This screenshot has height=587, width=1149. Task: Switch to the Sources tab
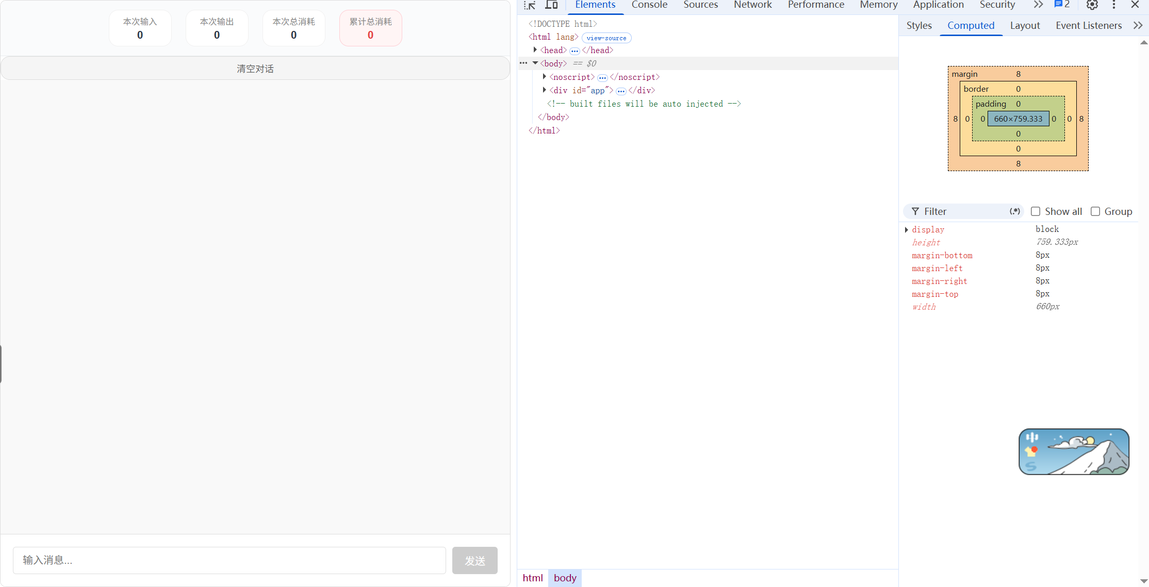tap(700, 5)
